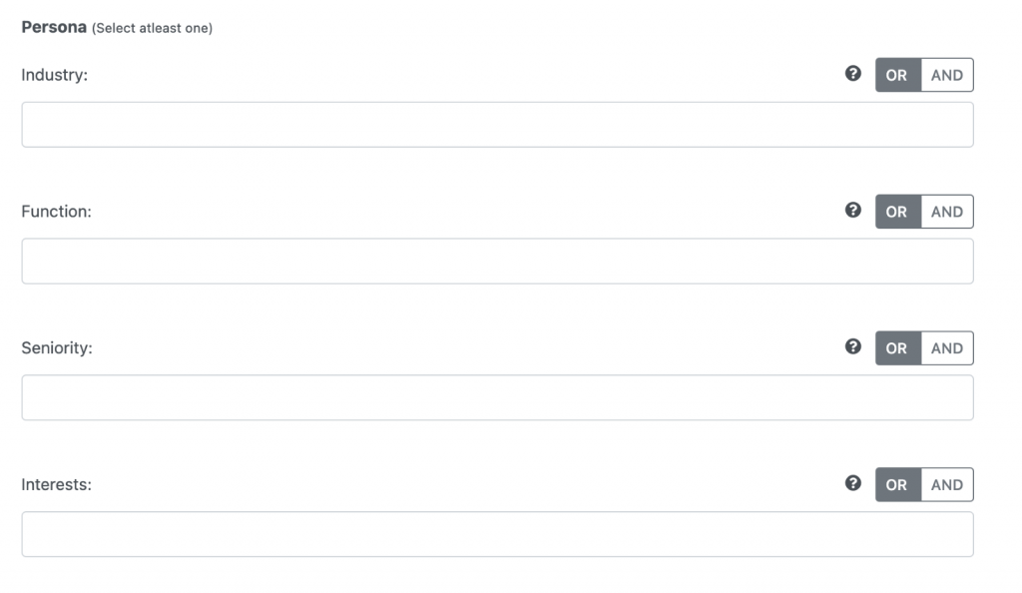Select OR for the Seniority filter

coord(897,348)
